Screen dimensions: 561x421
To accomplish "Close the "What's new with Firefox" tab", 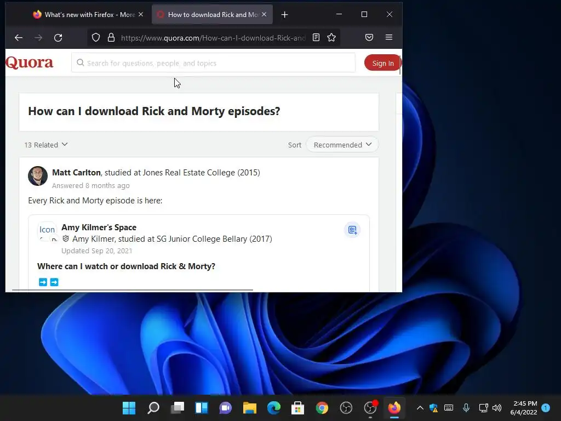I will click(x=141, y=14).
